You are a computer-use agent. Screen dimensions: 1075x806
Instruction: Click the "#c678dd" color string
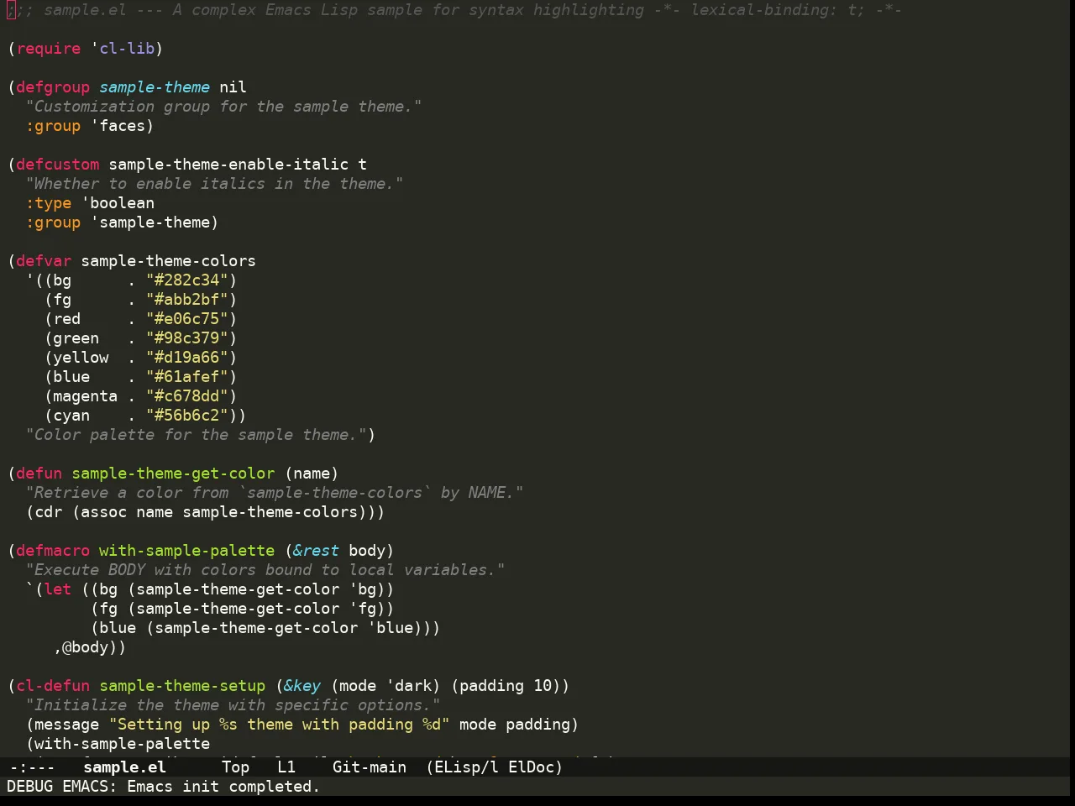186,396
